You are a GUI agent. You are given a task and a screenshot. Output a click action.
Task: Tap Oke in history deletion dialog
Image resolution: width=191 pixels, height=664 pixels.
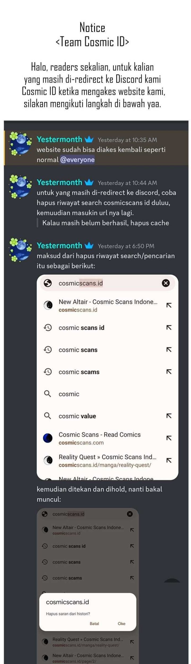[x=121, y=623]
